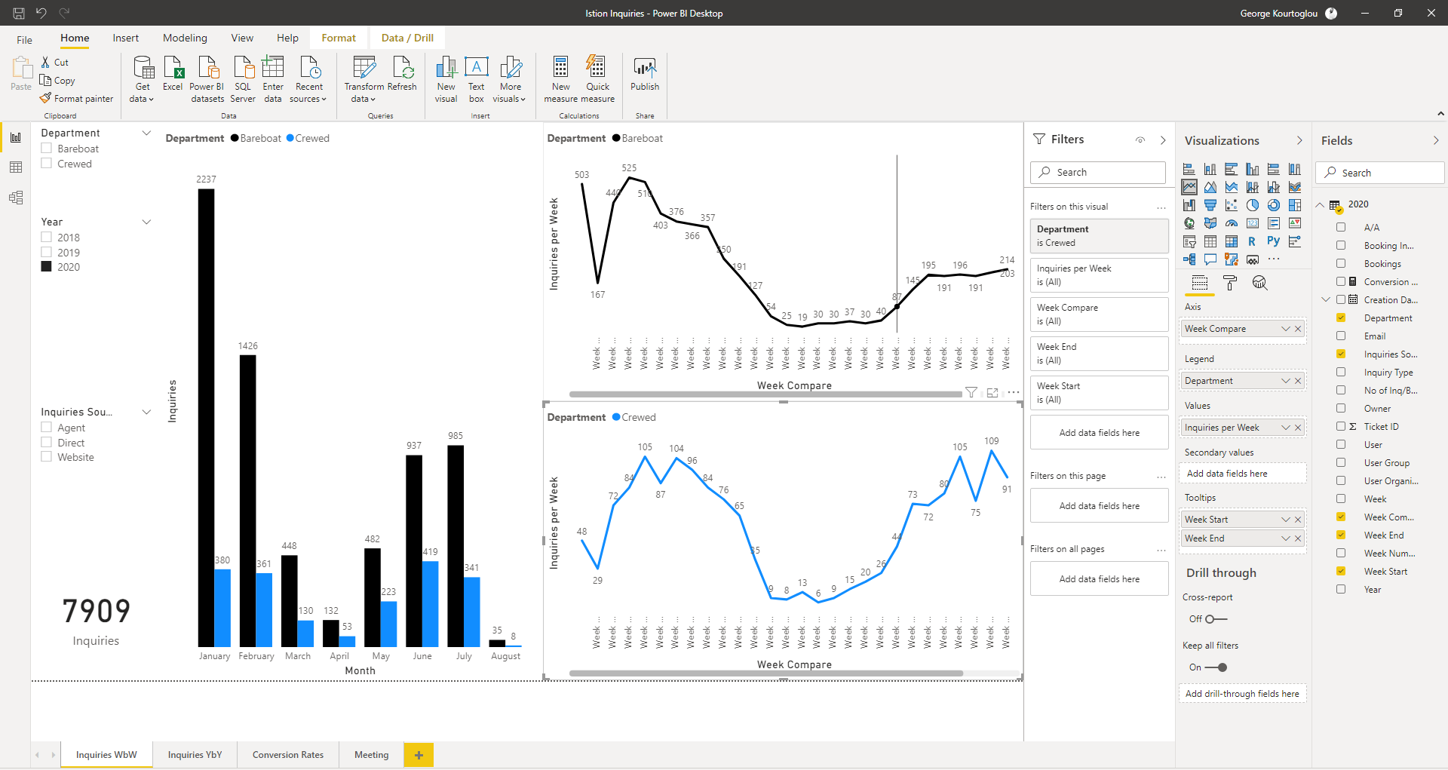1448x770 pixels.
Task: Add a Text box
Action: click(x=476, y=78)
